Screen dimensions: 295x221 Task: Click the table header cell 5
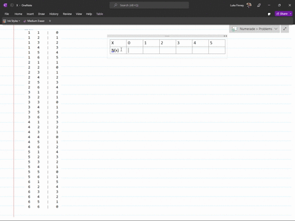[217, 43]
